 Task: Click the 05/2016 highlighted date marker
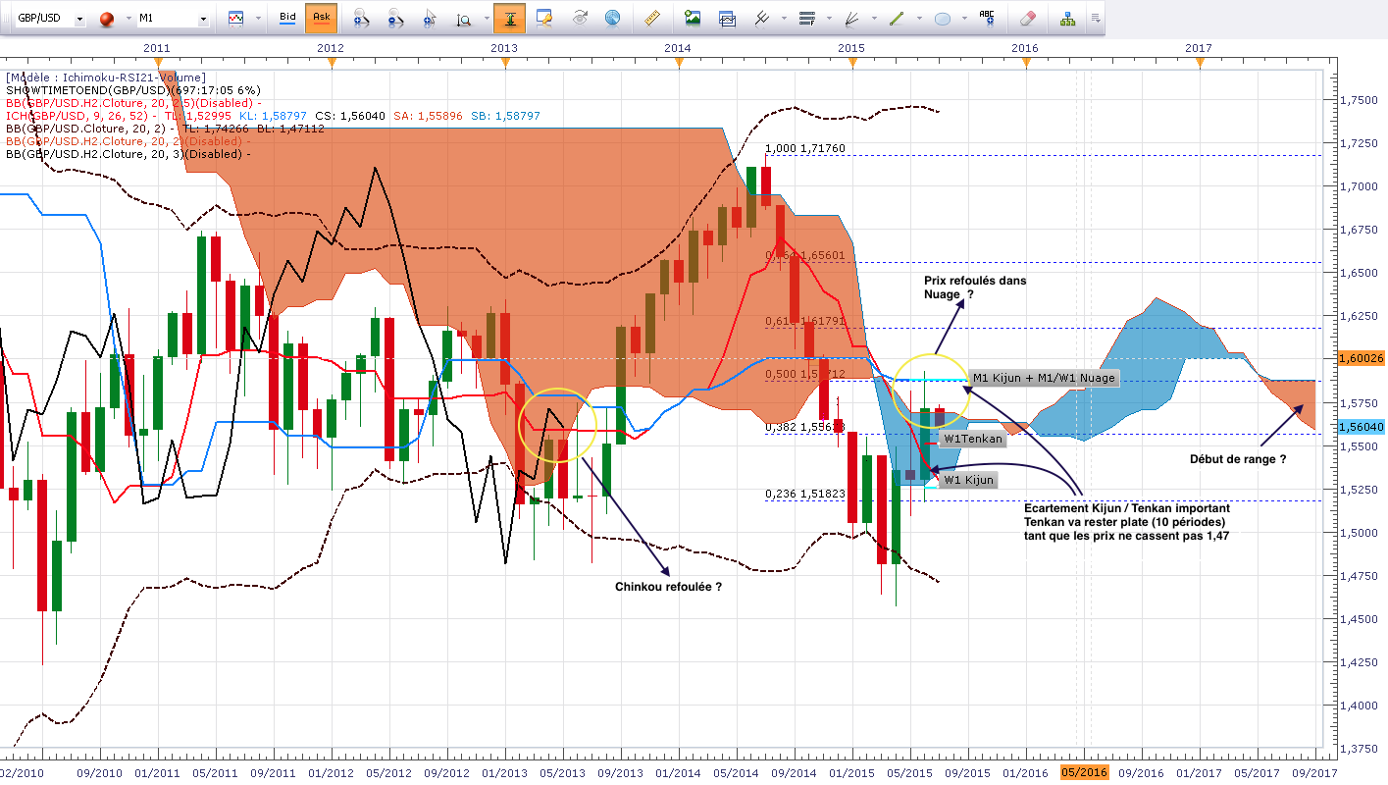[1084, 772]
